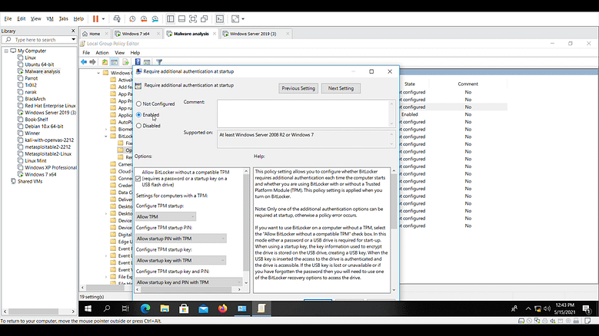
Task: Switch to the Home tab
Action: (95, 34)
